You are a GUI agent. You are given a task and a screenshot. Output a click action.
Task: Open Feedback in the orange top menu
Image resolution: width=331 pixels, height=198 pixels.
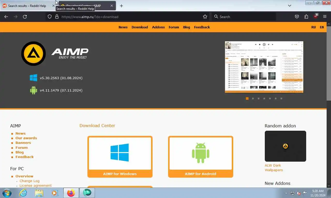point(202,27)
